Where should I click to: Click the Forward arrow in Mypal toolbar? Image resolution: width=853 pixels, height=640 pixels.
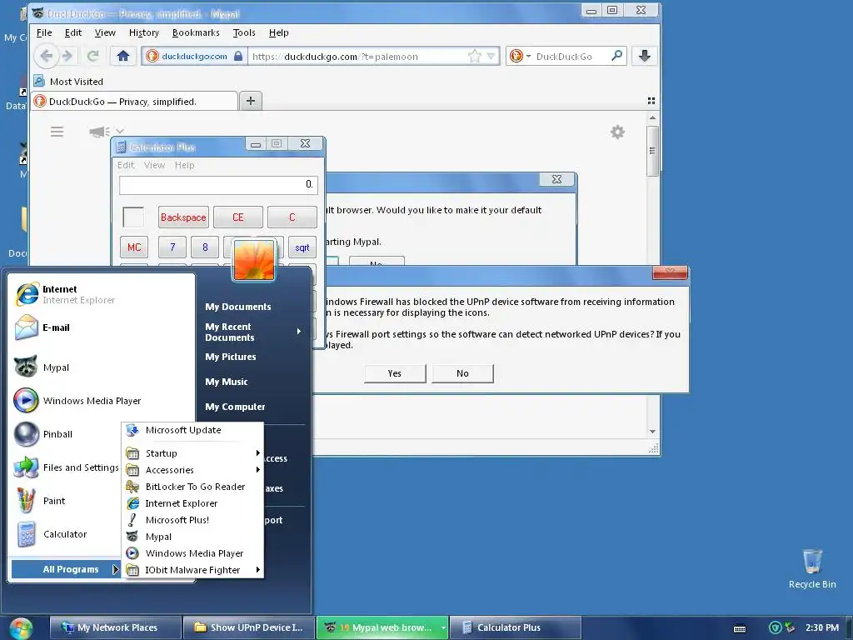[67, 56]
